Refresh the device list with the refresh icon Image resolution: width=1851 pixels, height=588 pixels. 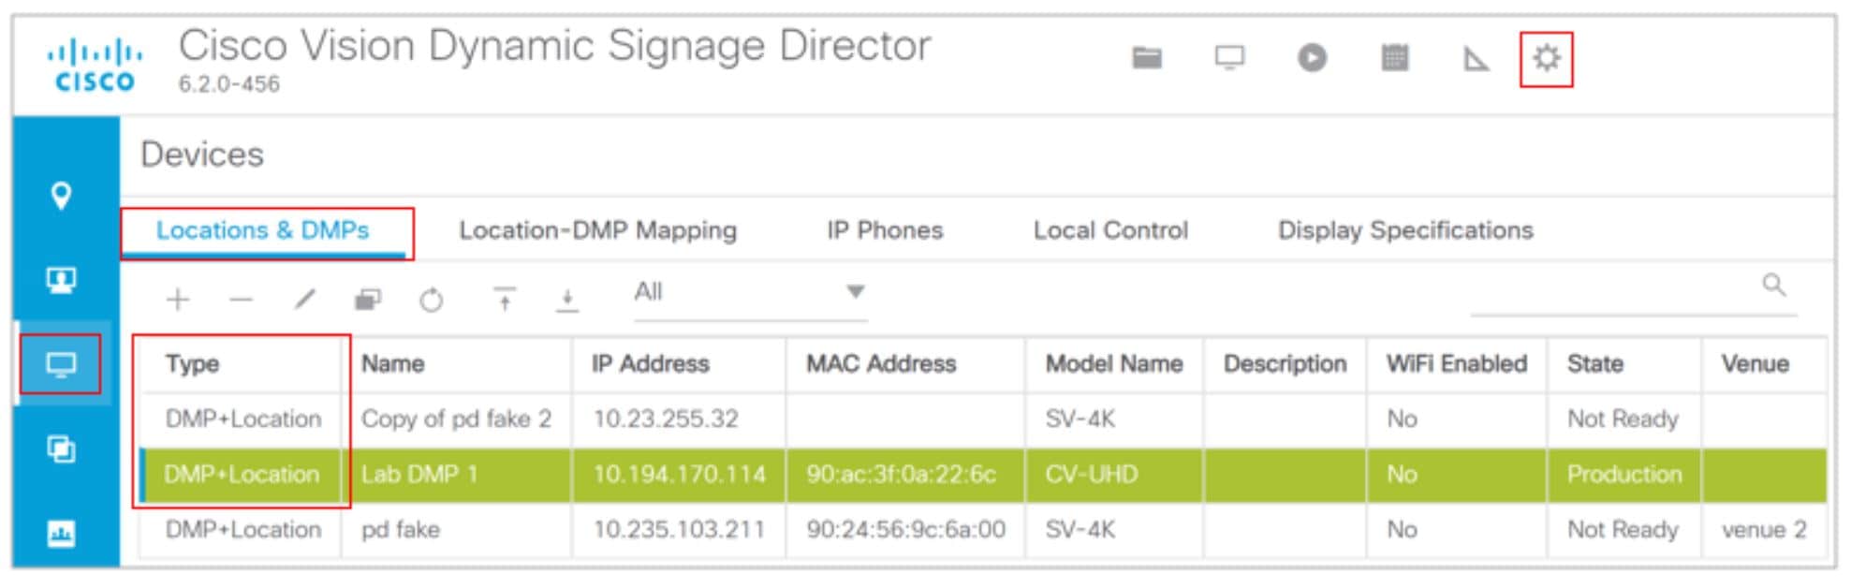coord(430,299)
